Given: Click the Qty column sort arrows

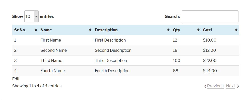Looking at the screenshot, I should 198,30.
